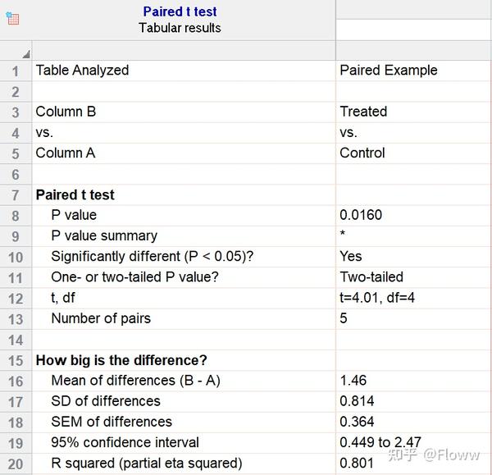Screen dimensions: 492x475
Task: Select "How big is the difference?" heading
Action: click(121, 360)
